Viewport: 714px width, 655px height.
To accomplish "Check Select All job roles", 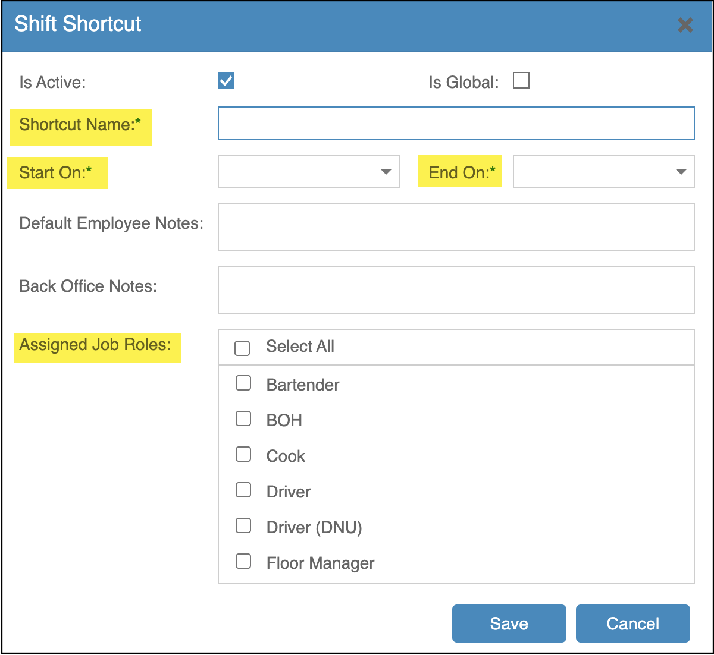I will [x=242, y=348].
